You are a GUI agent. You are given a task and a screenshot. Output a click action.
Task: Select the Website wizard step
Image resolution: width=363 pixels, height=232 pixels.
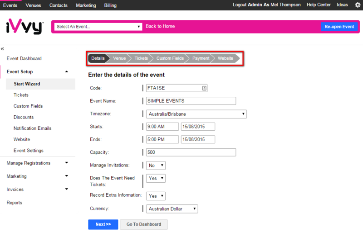point(226,58)
